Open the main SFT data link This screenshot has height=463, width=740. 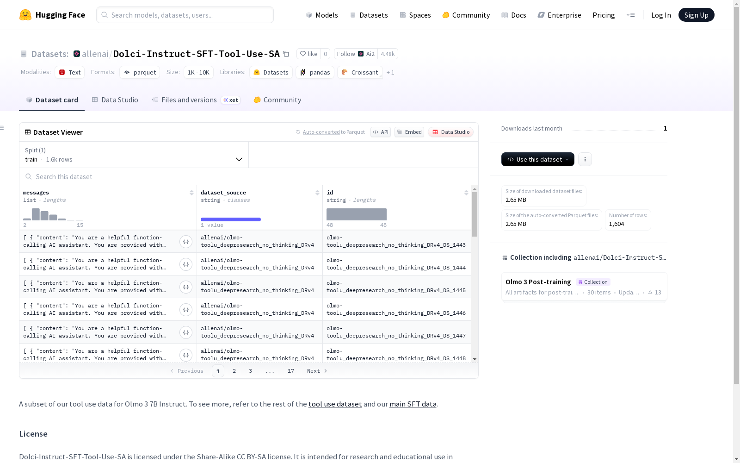[x=413, y=404]
